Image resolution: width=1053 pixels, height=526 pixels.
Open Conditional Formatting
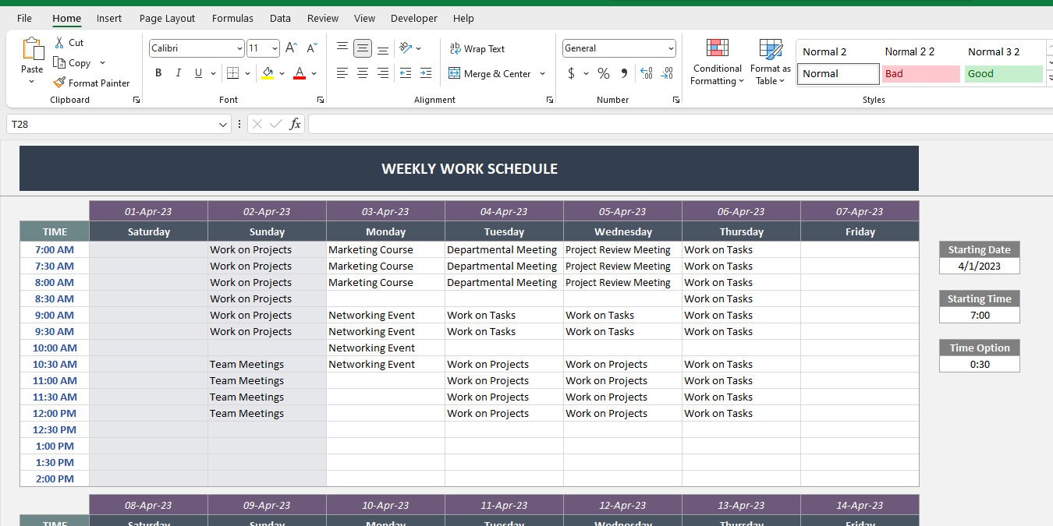point(717,62)
